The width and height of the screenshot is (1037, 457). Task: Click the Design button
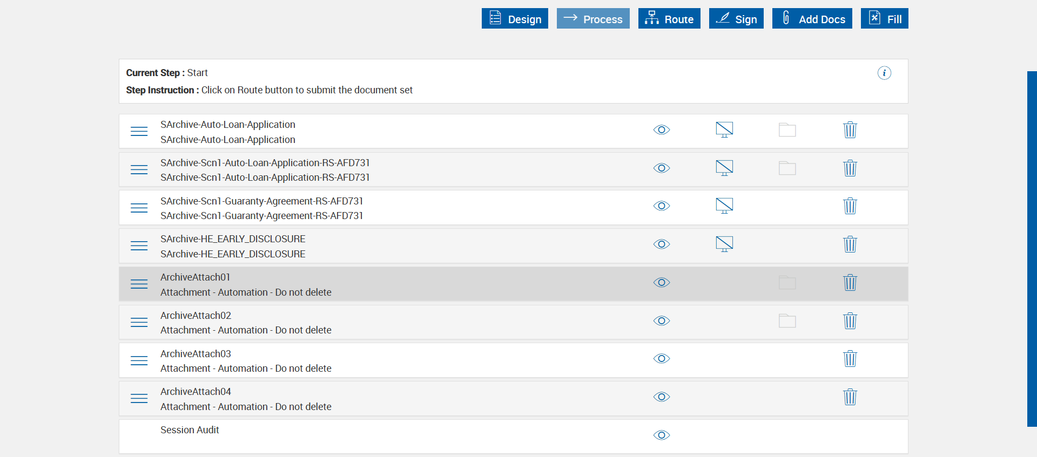[x=515, y=19]
